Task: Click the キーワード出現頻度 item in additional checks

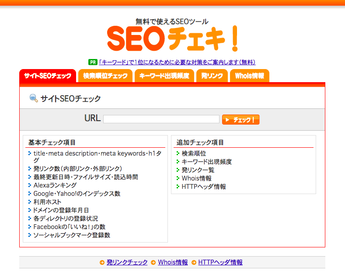Action: click(207, 162)
